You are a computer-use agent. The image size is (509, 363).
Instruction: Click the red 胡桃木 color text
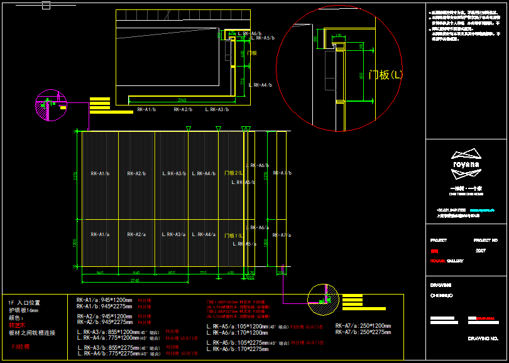point(18,325)
